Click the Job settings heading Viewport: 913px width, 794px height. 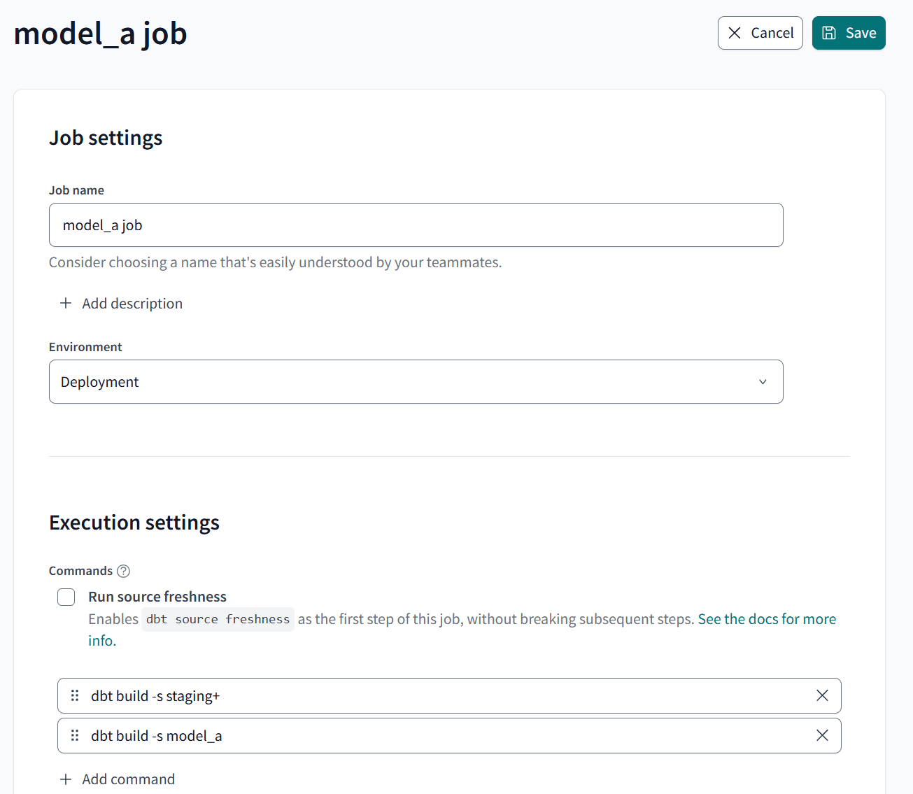(106, 138)
